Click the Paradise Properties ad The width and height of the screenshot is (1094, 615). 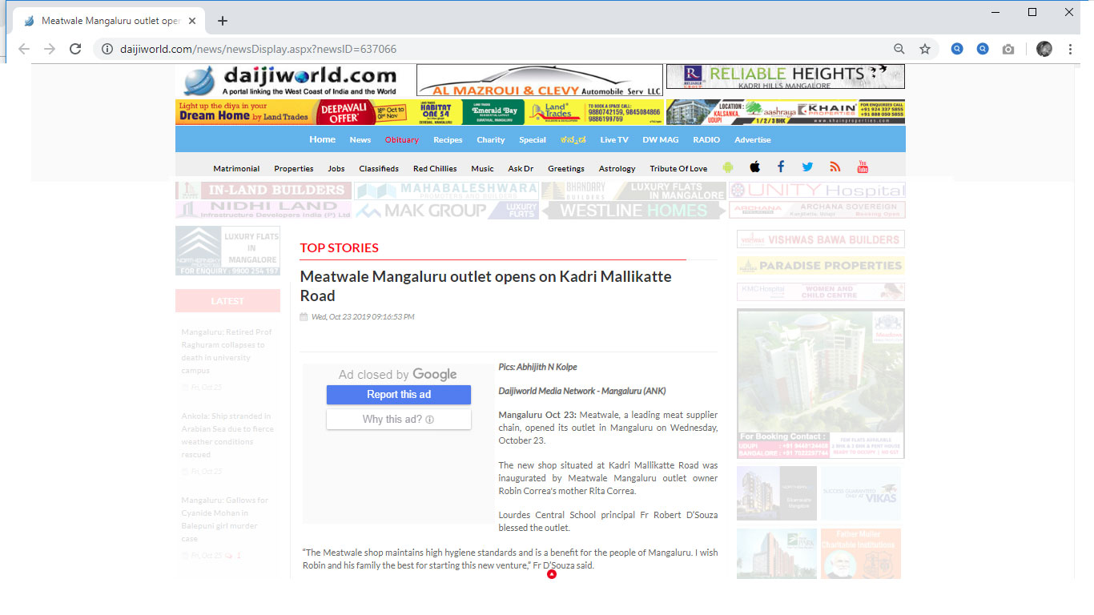(821, 266)
